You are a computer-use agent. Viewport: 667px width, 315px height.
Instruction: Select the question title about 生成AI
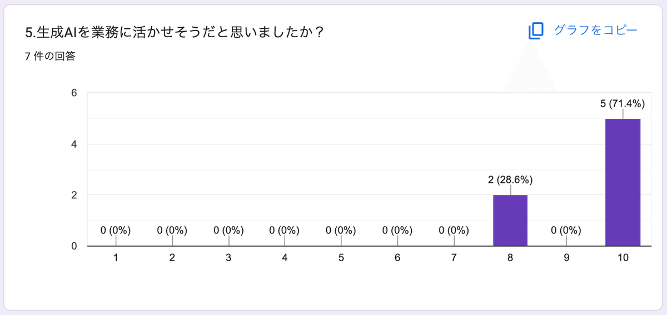coord(175,32)
